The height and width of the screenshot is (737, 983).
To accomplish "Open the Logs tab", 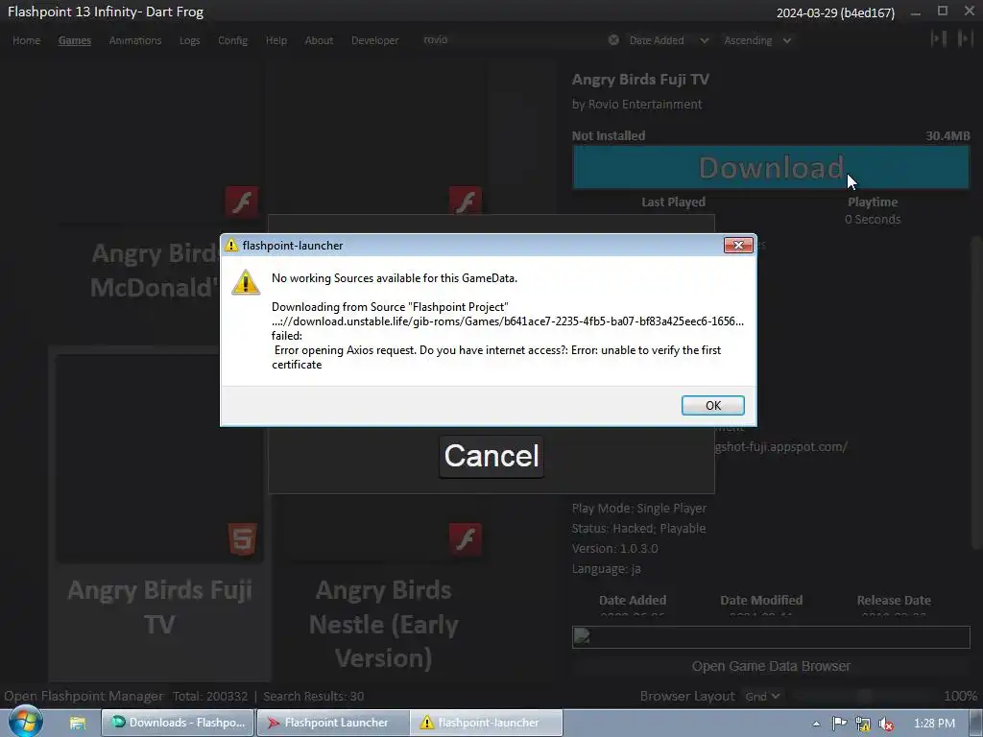I will [x=189, y=40].
